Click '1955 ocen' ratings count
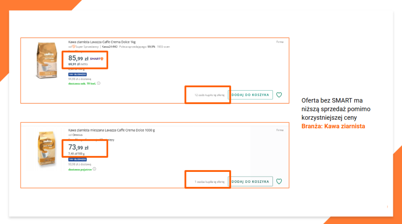This screenshot has width=402, height=224. [163, 47]
